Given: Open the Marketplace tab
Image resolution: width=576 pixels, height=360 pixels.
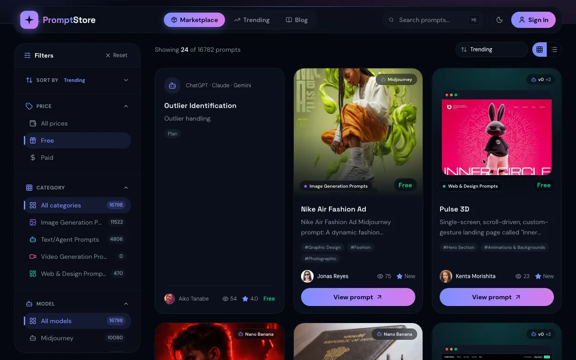Looking at the screenshot, I should (194, 20).
